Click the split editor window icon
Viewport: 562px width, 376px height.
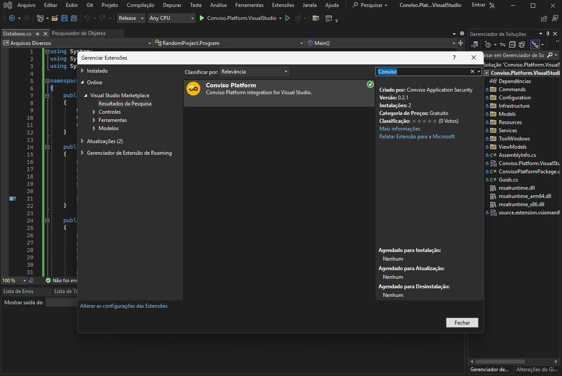[461, 43]
